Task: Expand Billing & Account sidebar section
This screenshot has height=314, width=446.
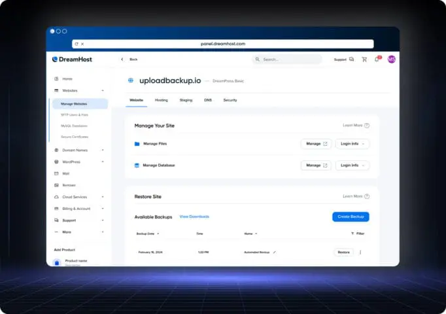Action: [103, 209]
